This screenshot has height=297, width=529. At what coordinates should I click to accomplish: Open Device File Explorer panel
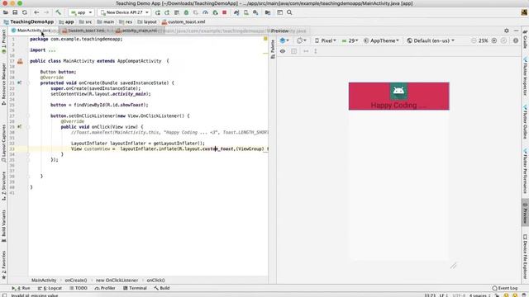point(526,257)
